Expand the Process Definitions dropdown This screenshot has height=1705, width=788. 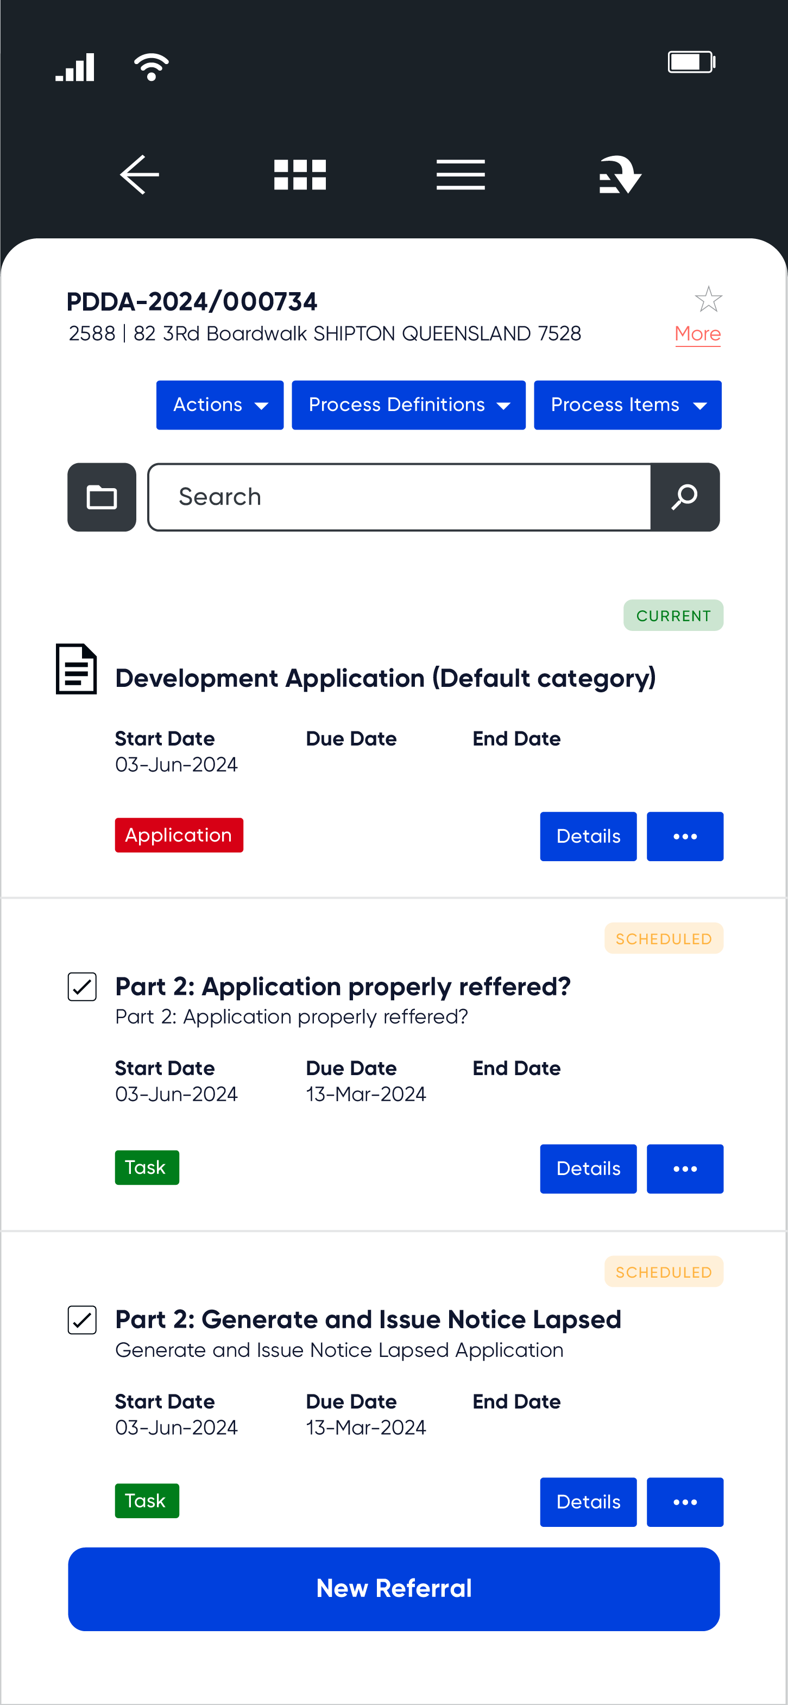click(x=408, y=405)
